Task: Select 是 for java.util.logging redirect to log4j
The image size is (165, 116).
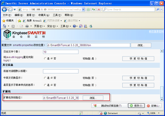Action: (45, 59)
